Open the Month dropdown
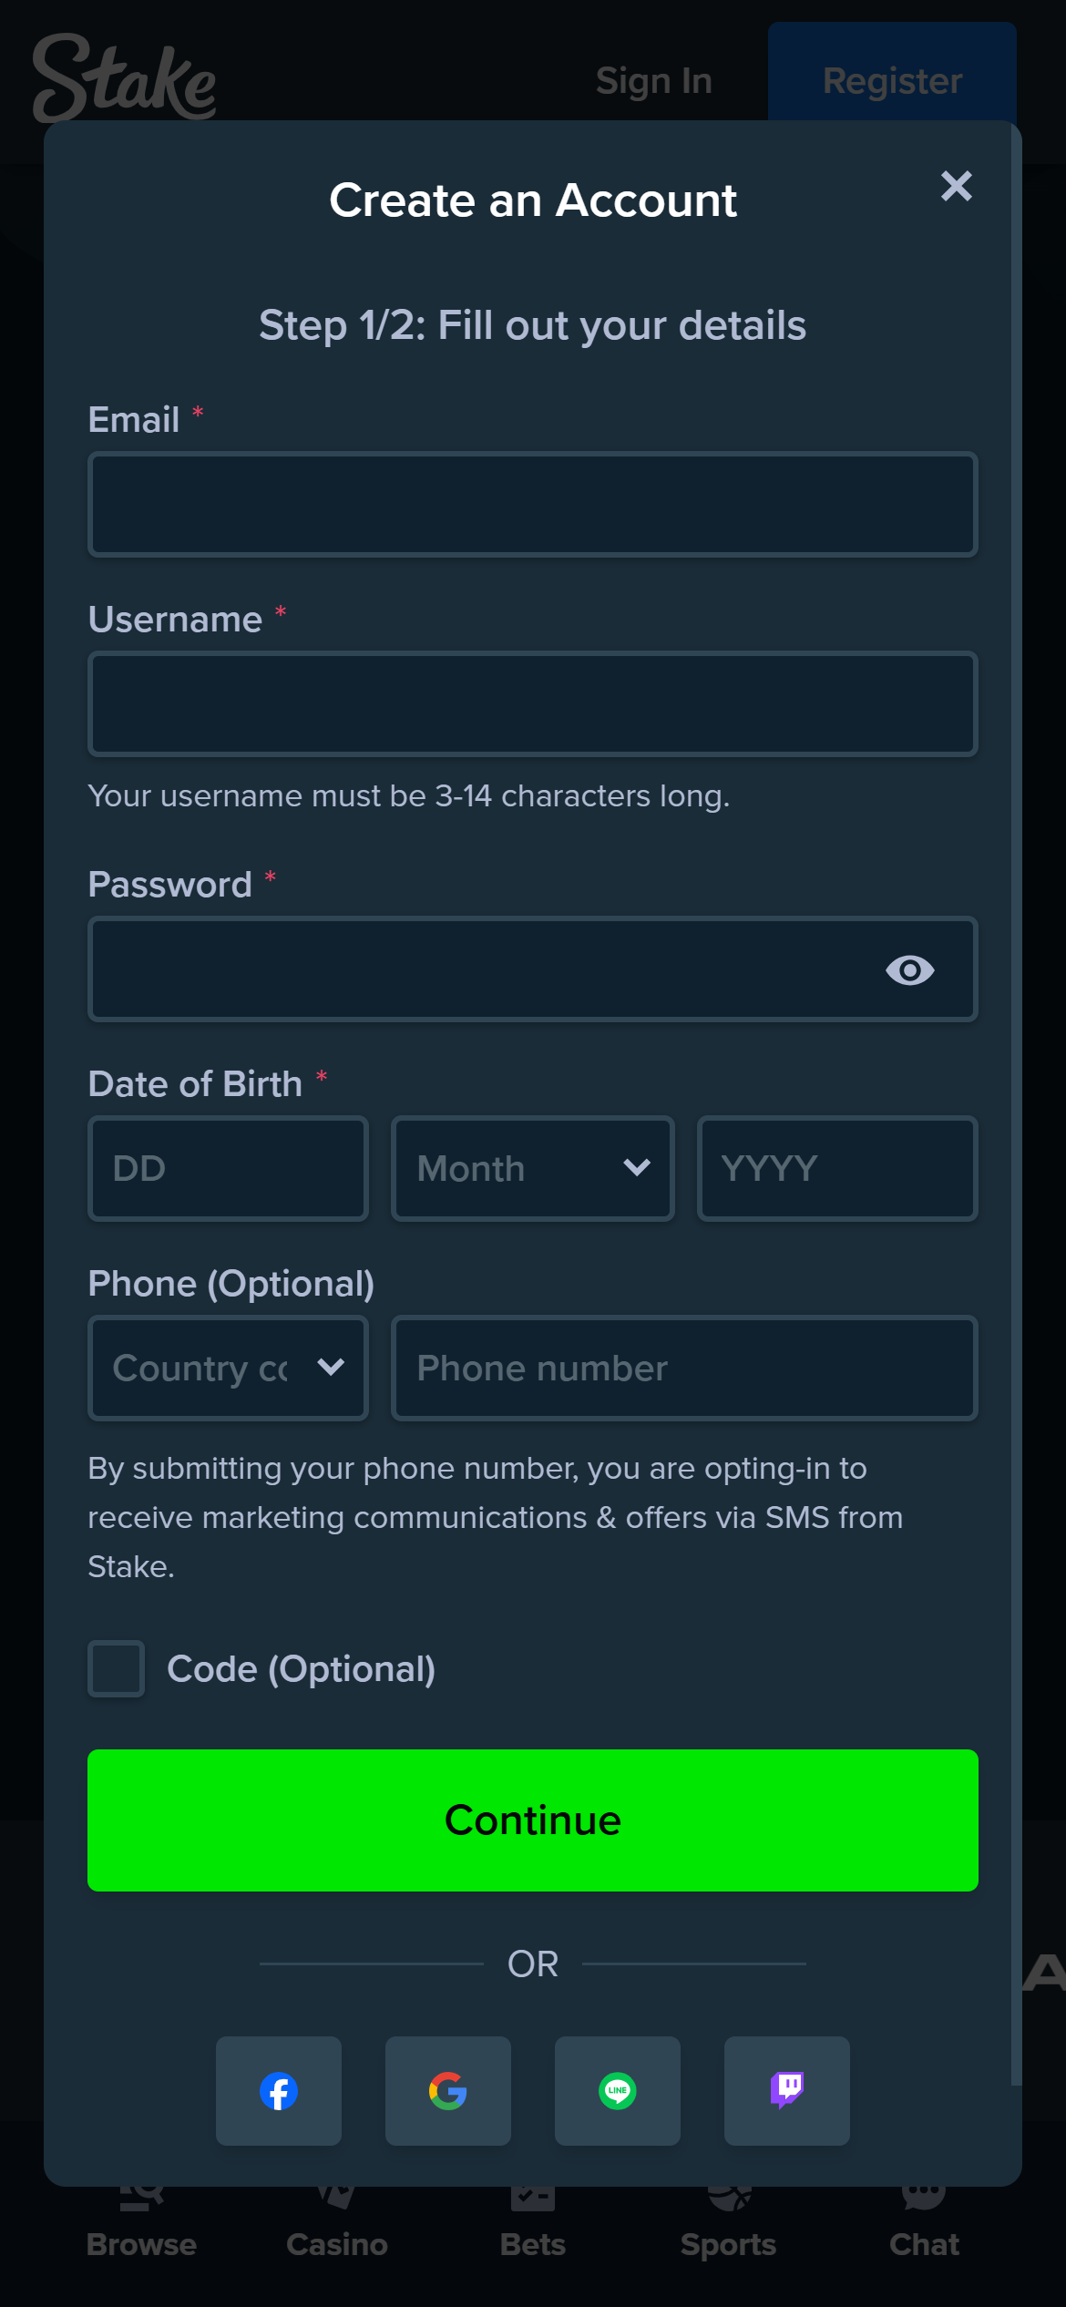The height and width of the screenshot is (2307, 1066). (x=532, y=1168)
